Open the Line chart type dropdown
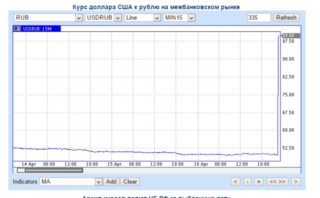Image resolution: width=320 pixels, height=198 pixels. tap(142, 17)
